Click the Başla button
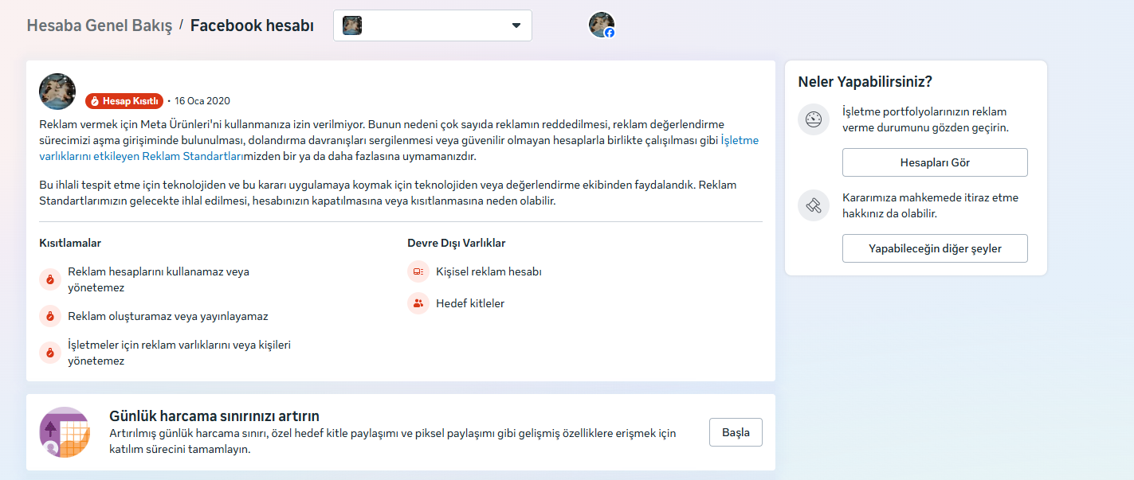1134x480 pixels. pos(736,432)
